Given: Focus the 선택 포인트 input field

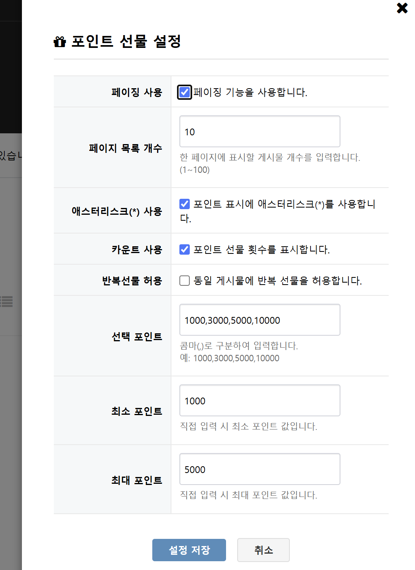Looking at the screenshot, I should [x=260, y=320].
